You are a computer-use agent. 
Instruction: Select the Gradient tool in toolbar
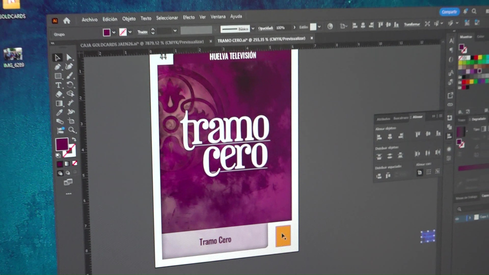[59, 103]
